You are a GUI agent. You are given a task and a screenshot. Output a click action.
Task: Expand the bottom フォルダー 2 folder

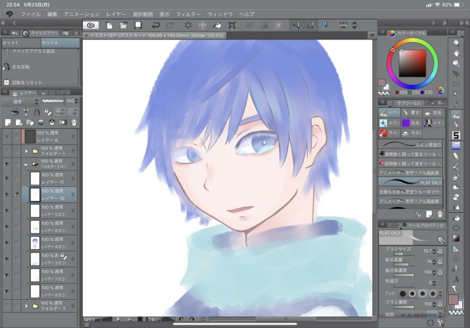pos(26,306)
